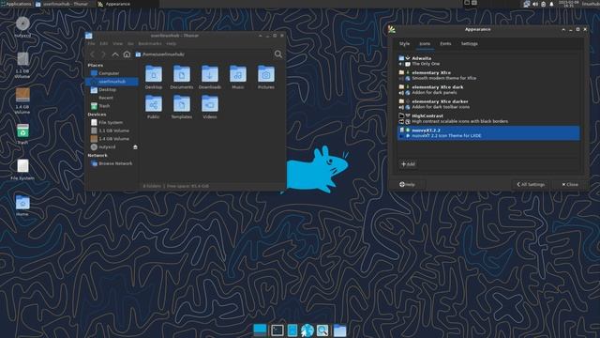The height and width of the screenshot is (338, 600).
Task: Click the notification bell in system tray
Action: pyautogui.click(x=551, y=4)
